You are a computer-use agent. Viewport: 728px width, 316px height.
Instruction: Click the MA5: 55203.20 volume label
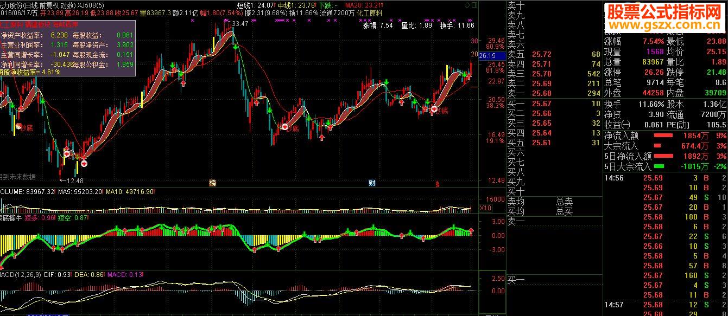pyautogui.click(x=80, y=192)
